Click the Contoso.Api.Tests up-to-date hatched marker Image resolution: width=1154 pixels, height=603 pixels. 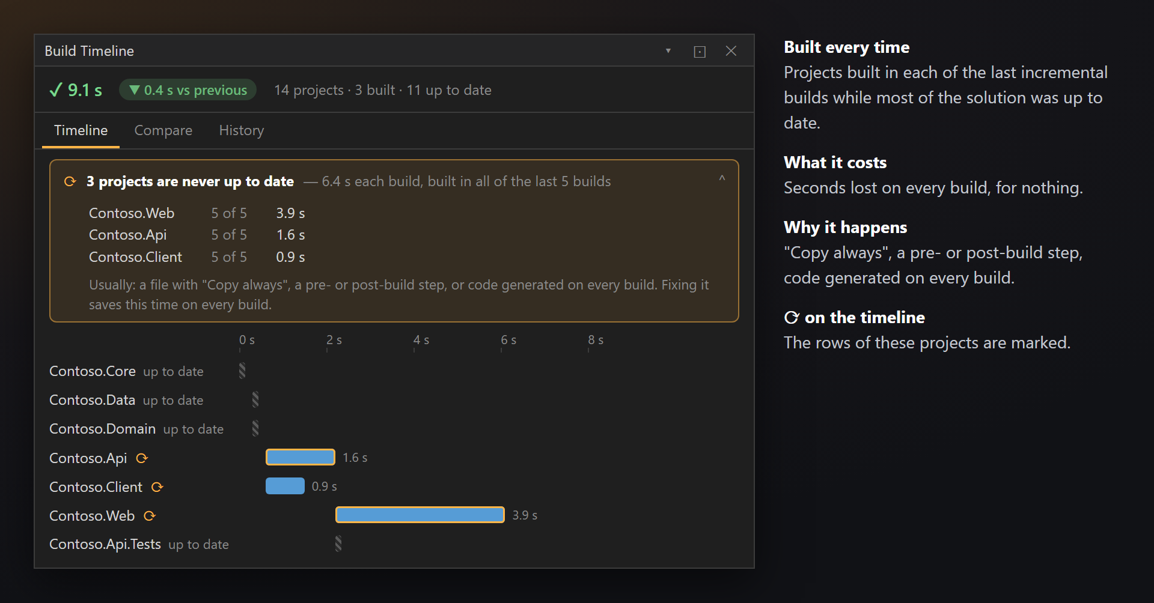point(338,544)
